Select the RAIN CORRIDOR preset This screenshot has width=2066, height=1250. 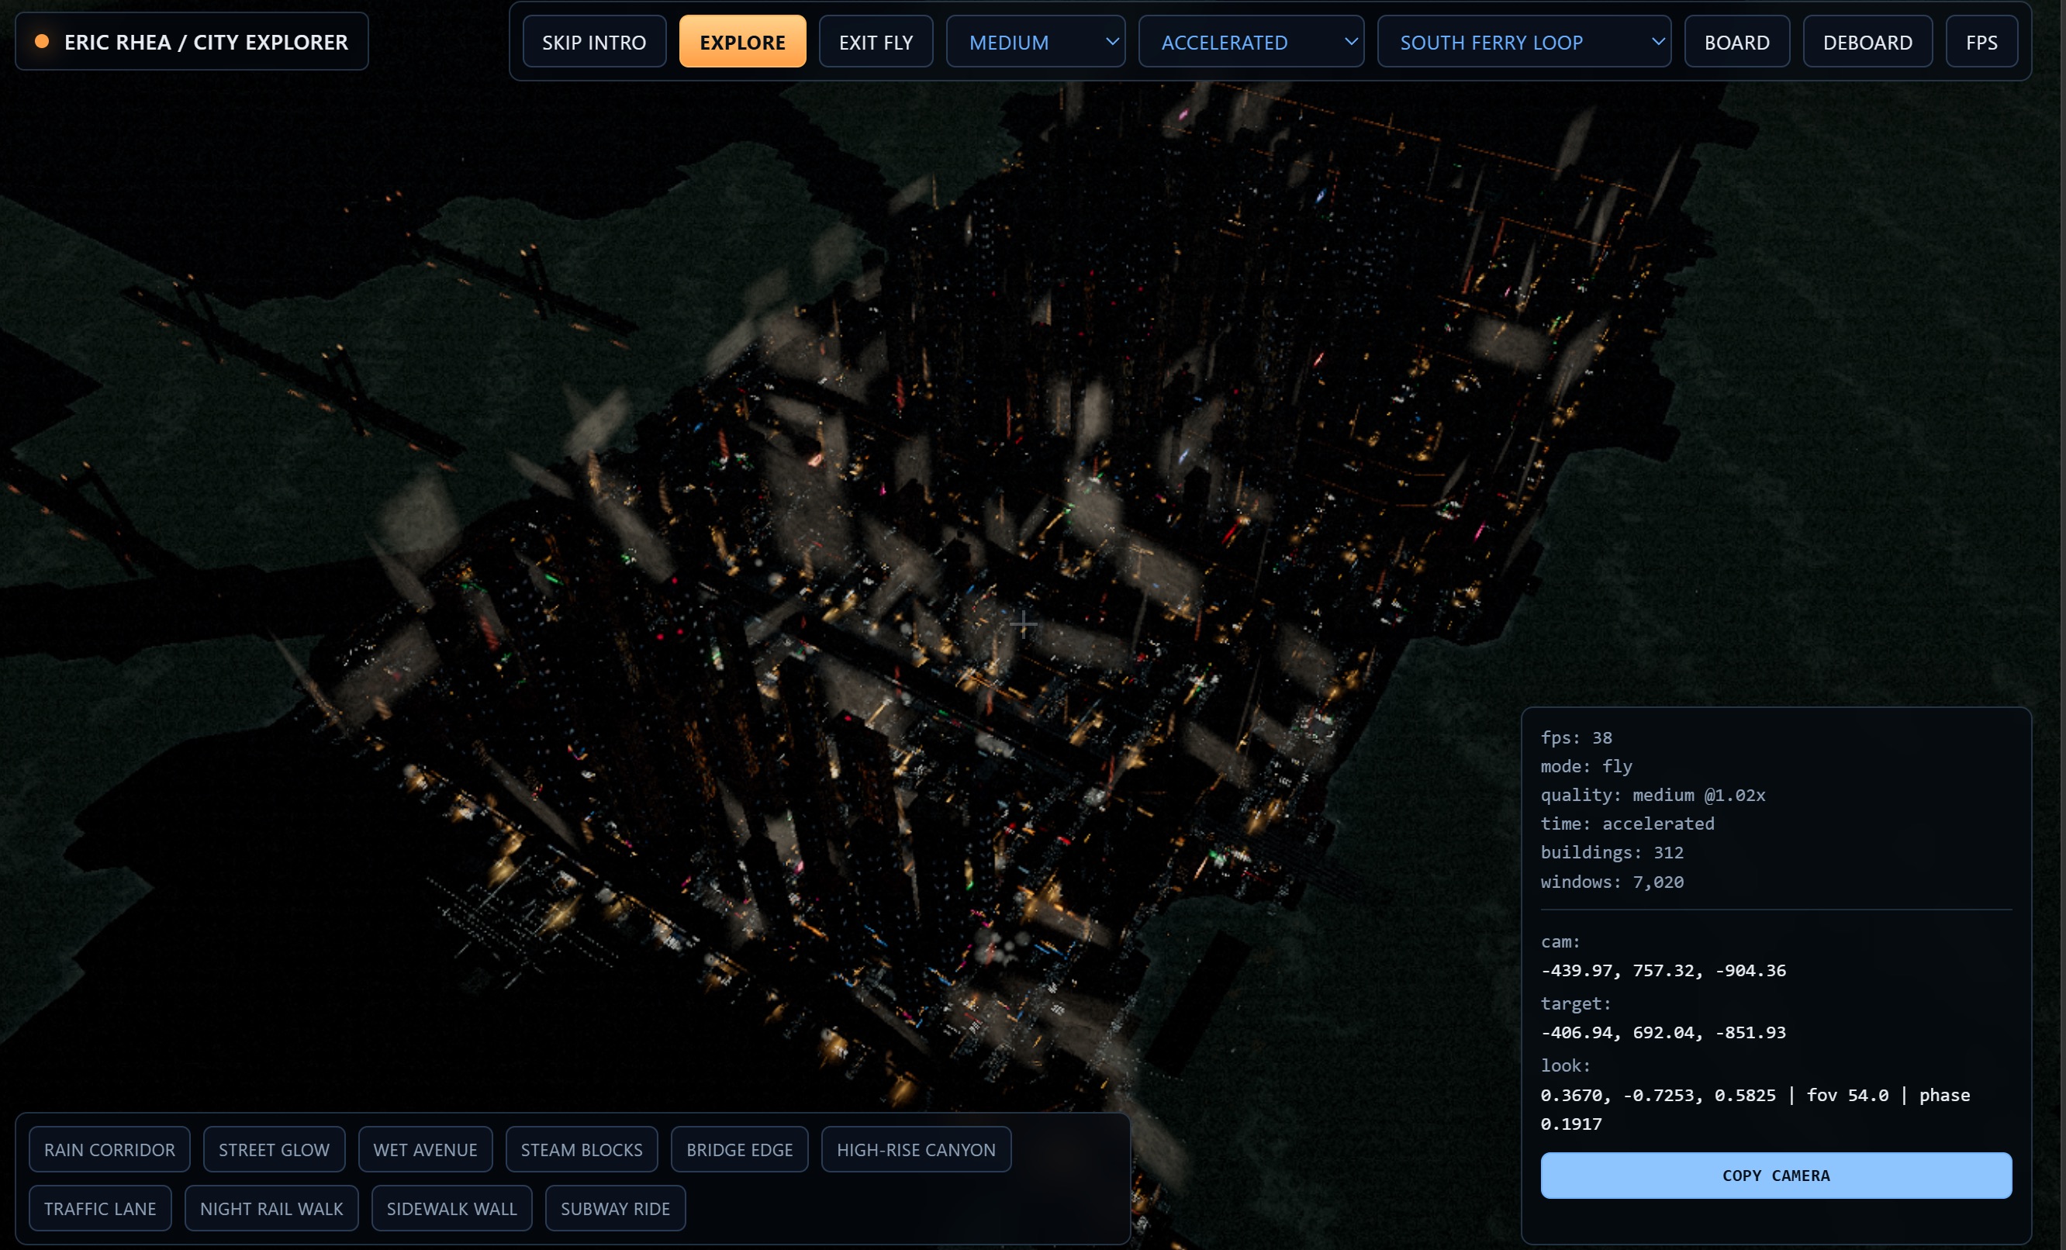pyautogui.click(x=110, y=1149)
